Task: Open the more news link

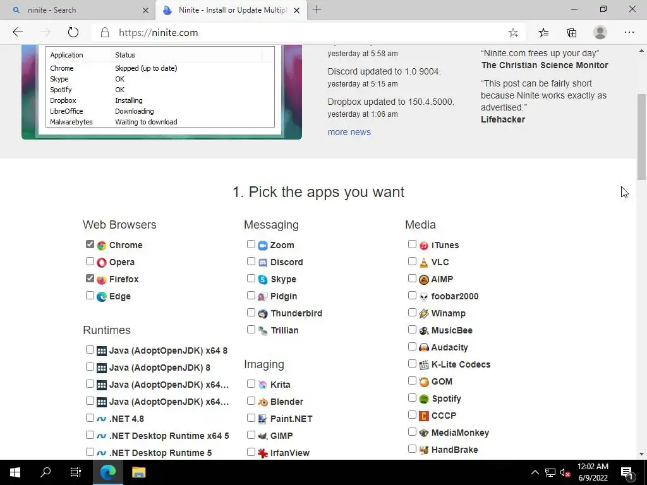Action: click(349, 132)
